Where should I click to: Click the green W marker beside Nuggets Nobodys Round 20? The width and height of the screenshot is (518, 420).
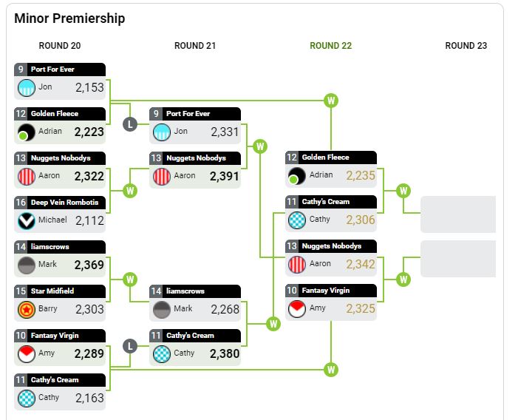click(130, 191)
